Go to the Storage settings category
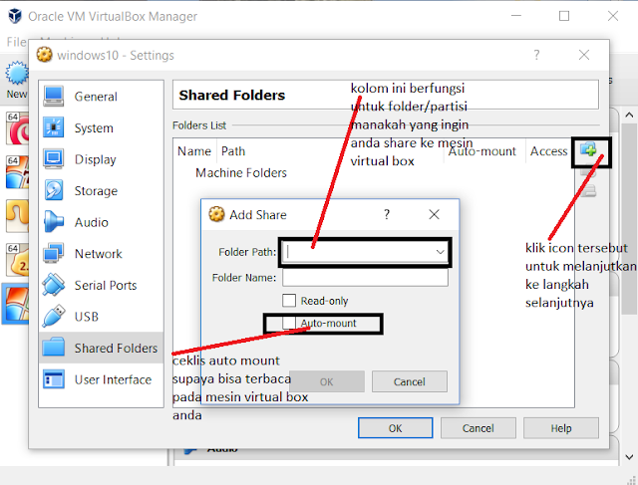The width and height of the screenshot is (638, 485). point(101,190)
